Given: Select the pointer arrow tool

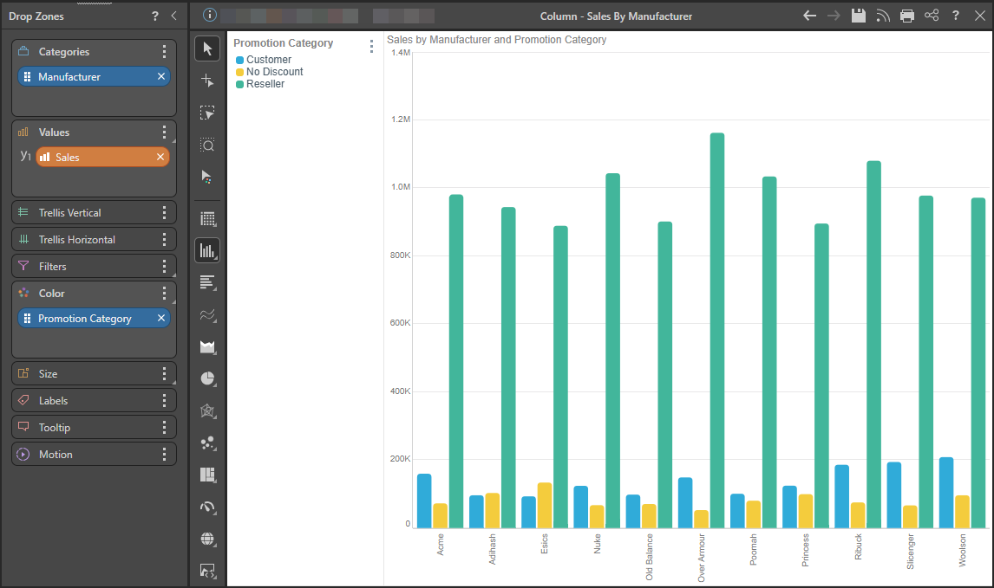Looking at the screenshot, I should (x=207, y=48).
